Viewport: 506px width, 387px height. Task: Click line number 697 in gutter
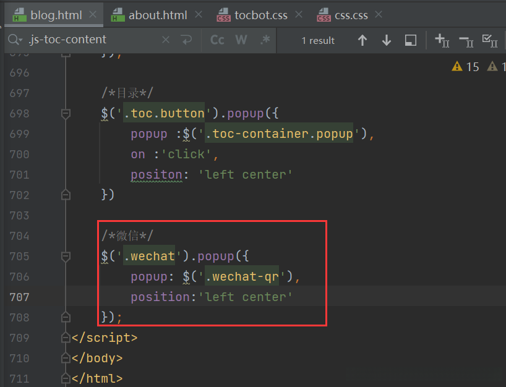point(19,93)
